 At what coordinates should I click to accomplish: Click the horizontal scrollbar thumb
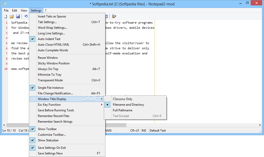[66, 125]
